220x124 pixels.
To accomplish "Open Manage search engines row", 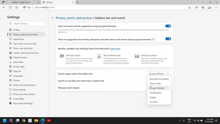I will (x=114, y=88).
